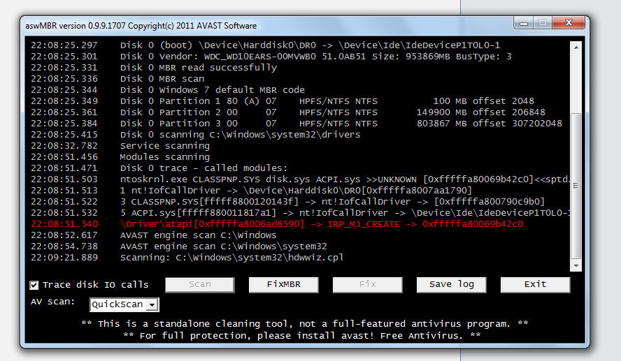The height and width of the screenshot is (361, 621).
Task: Click the '5 ACPI.sys[fffff880011817a1]' trace line
Action: tap(301, 213)
